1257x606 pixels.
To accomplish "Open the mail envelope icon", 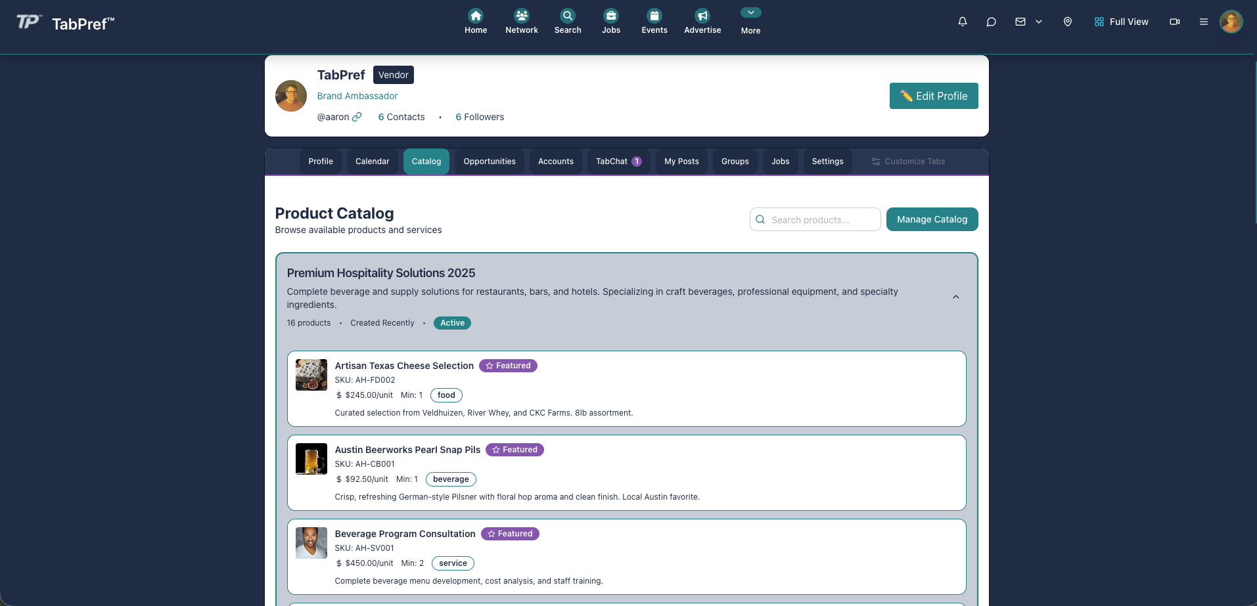I will click(x=1020, y=22).
